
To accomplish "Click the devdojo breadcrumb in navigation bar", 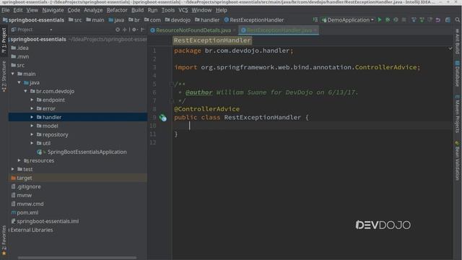I will [178, 20].
